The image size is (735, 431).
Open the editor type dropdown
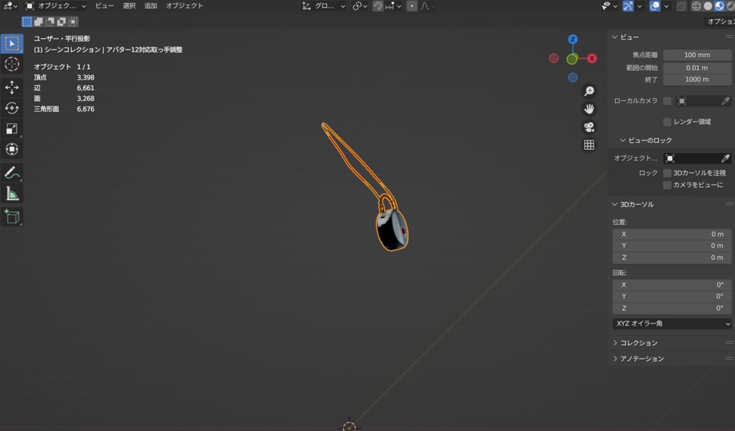tap(10, 6)
